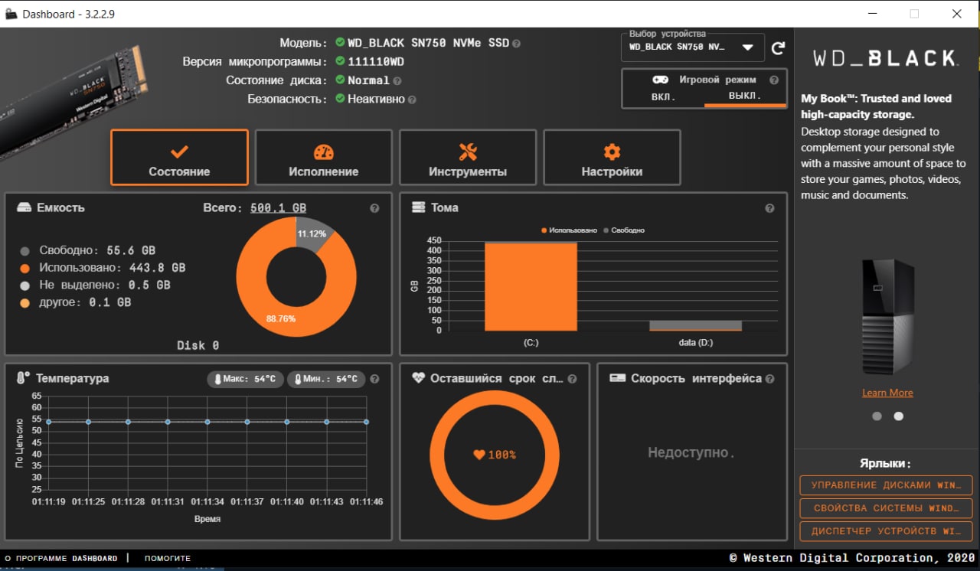This screenshot has width=980, height=571.
Task: Open help icon in Тома panel
Action: 769,208
